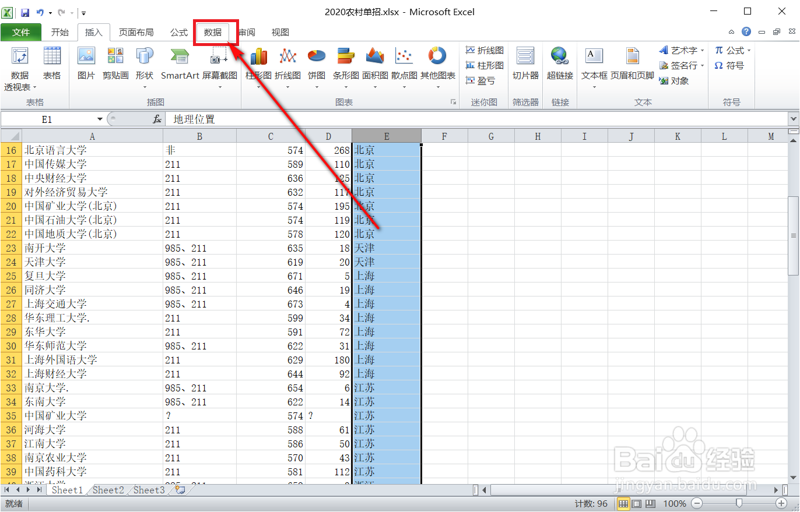Click the Save icon in quick access toolbar

click(x=25, y=12)
